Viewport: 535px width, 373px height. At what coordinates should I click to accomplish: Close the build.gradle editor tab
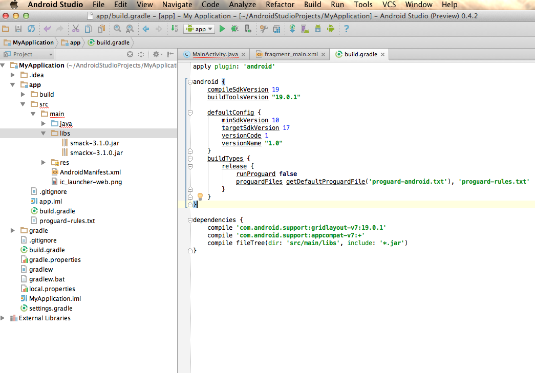(x=383, y=55)
